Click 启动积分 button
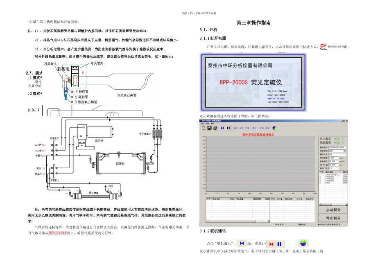The height and width of the screenshot is (275, 389). 333,210
